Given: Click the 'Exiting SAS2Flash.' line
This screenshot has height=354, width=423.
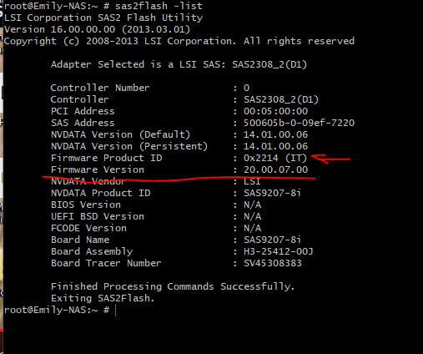Looking at the screenshot, I should (103, 298).
